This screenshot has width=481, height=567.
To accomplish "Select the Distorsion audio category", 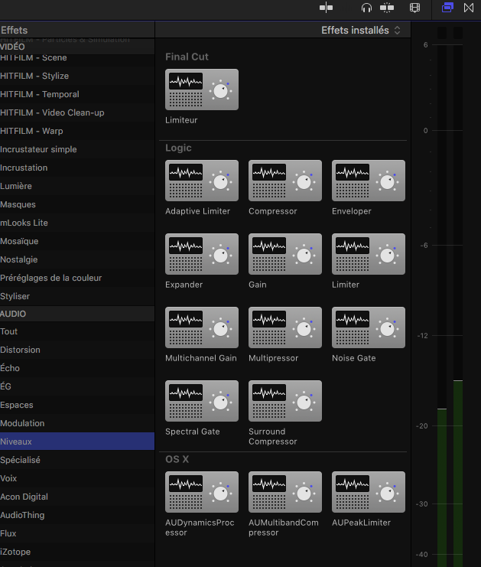I will click(x=77, y=350).
